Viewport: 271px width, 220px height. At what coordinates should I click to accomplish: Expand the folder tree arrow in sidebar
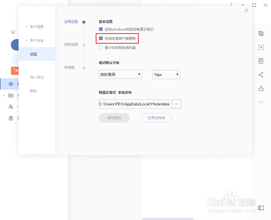coord(4,95)
